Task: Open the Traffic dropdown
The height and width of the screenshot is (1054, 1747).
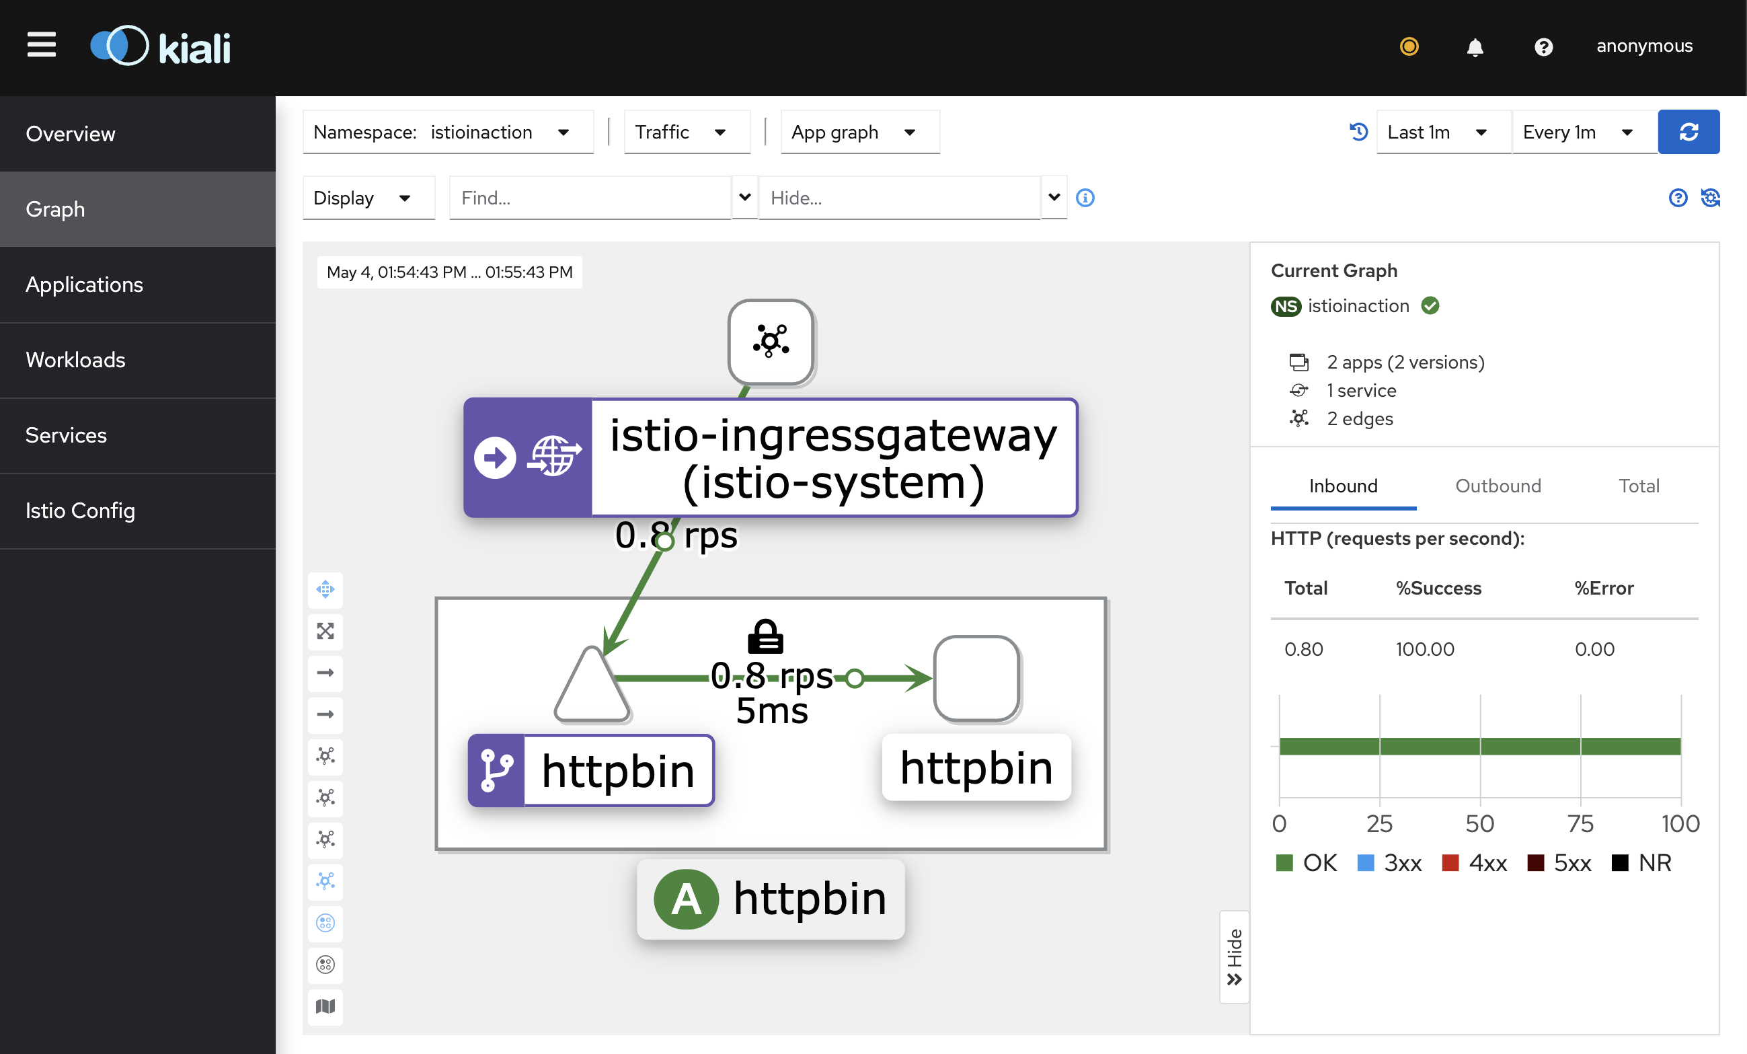Action: tap(687, 132)
